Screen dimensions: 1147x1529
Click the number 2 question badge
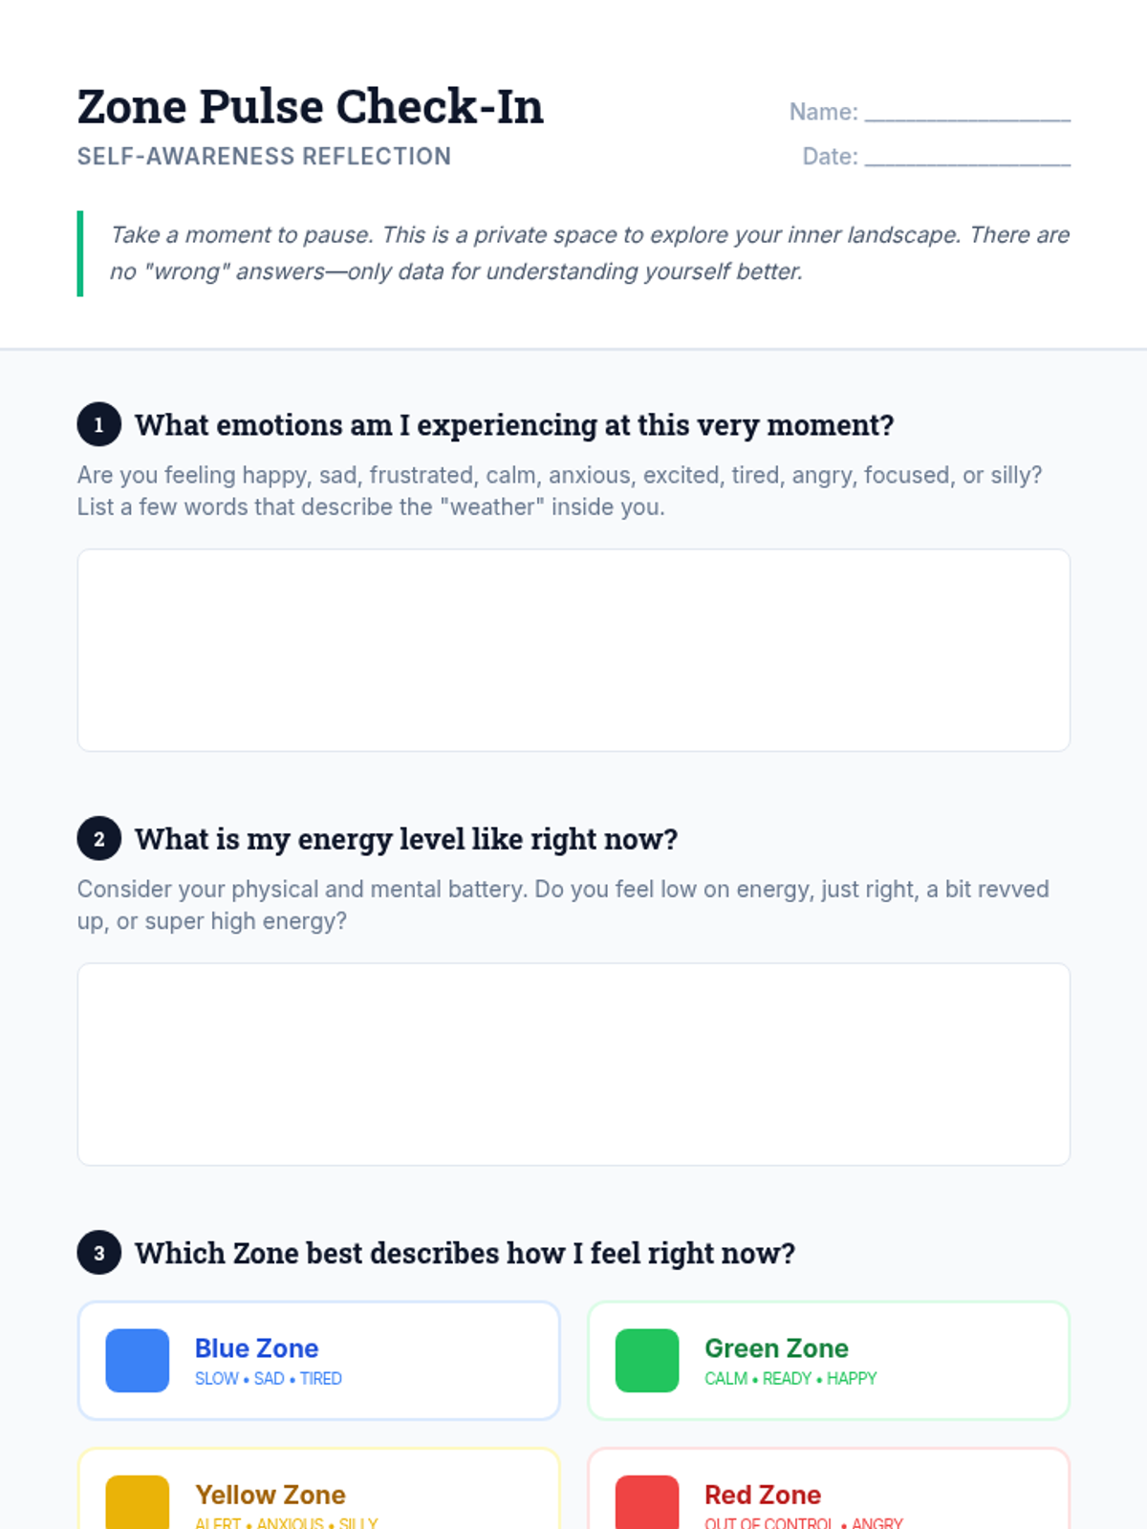point(98,839)
